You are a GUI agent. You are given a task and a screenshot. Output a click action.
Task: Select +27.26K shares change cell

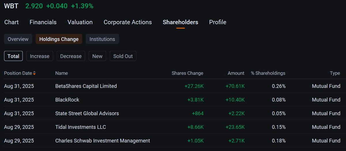tap(194, 86)
